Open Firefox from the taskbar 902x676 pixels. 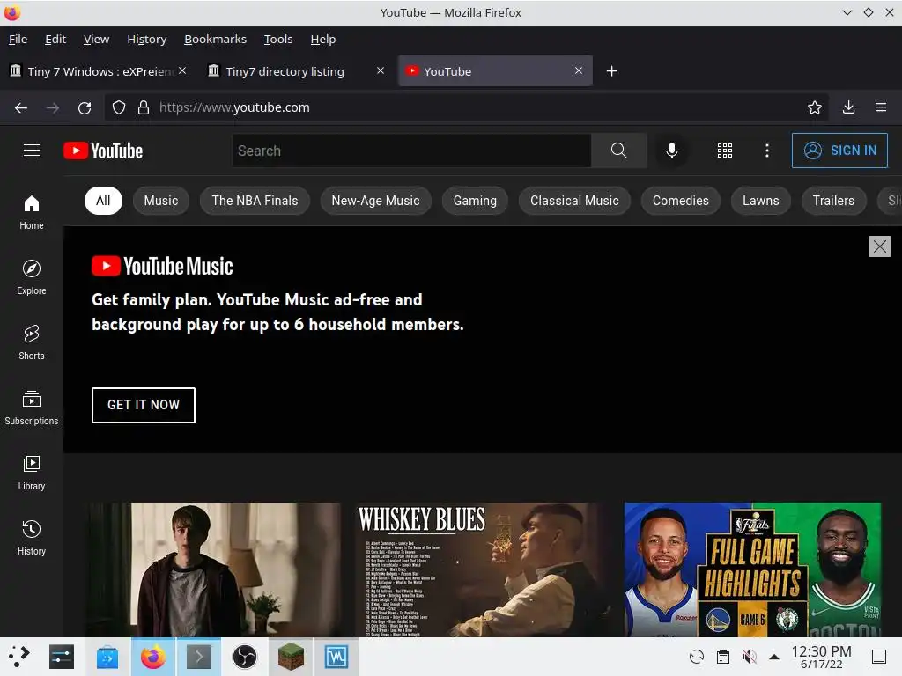coord(153,657)
